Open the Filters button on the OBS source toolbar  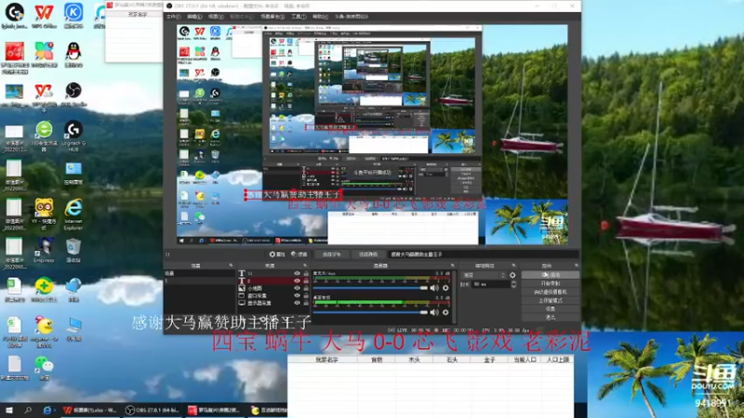[299, 255]
